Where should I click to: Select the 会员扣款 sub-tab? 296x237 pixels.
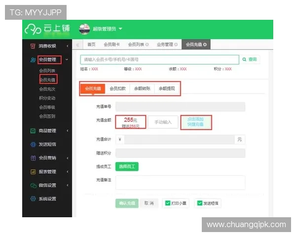pos(117,88)
